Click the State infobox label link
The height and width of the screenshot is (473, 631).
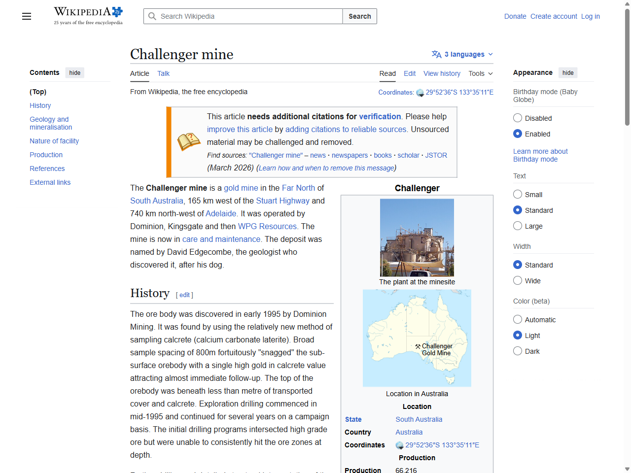click(353, 419)
